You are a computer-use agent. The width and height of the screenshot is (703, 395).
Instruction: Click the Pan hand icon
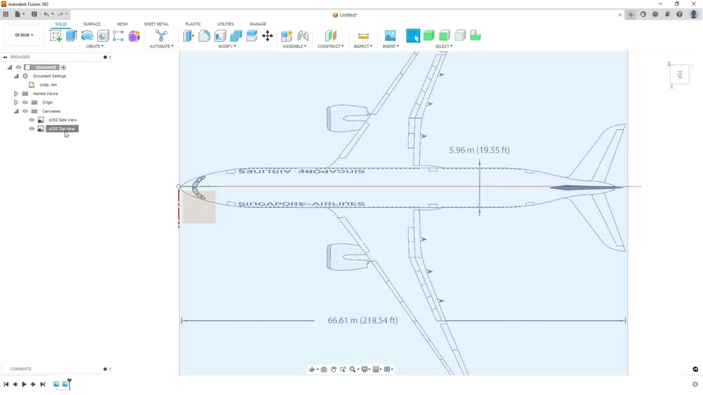[x=333, y=369]
